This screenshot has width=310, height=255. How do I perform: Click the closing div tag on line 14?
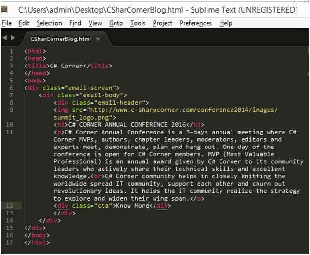pyautogui.click(x=50, y=221)
